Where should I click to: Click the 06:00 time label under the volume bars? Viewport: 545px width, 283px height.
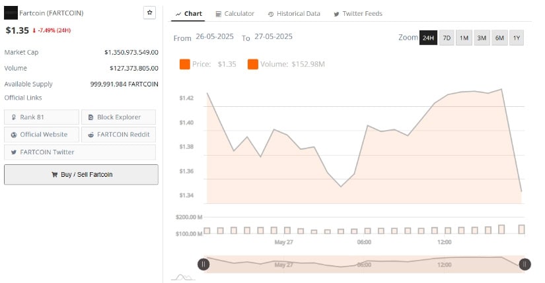[x=364, y=242]
